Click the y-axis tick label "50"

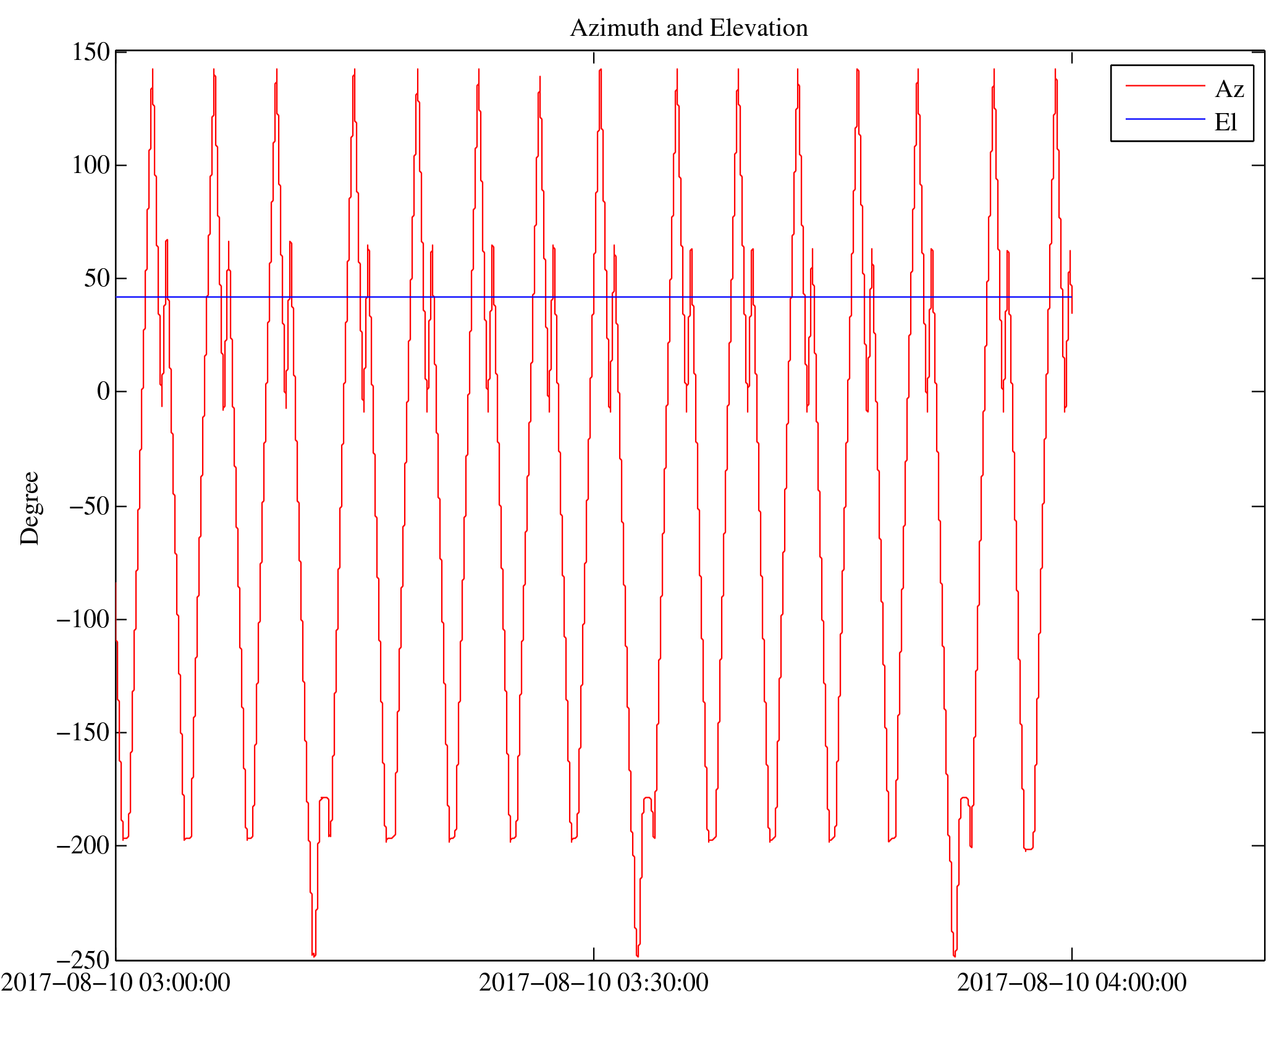click(97, 278)
